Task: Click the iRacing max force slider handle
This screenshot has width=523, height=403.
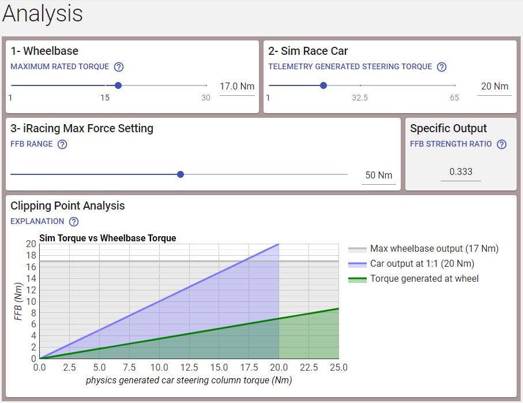Action: click(x=180, y=174)
